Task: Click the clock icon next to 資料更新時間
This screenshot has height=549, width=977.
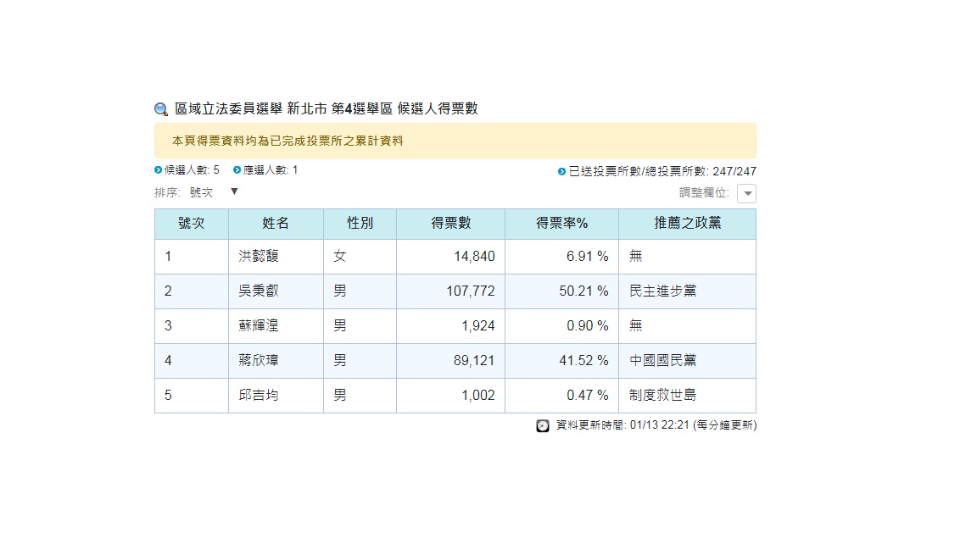Action: tap(543, 426)
